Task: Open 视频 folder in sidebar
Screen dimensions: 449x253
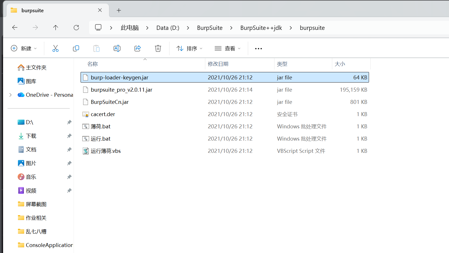Action: tap(27, 190)
